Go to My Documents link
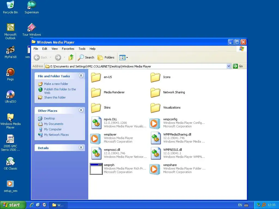279x209 pixels. coord(54,124)
